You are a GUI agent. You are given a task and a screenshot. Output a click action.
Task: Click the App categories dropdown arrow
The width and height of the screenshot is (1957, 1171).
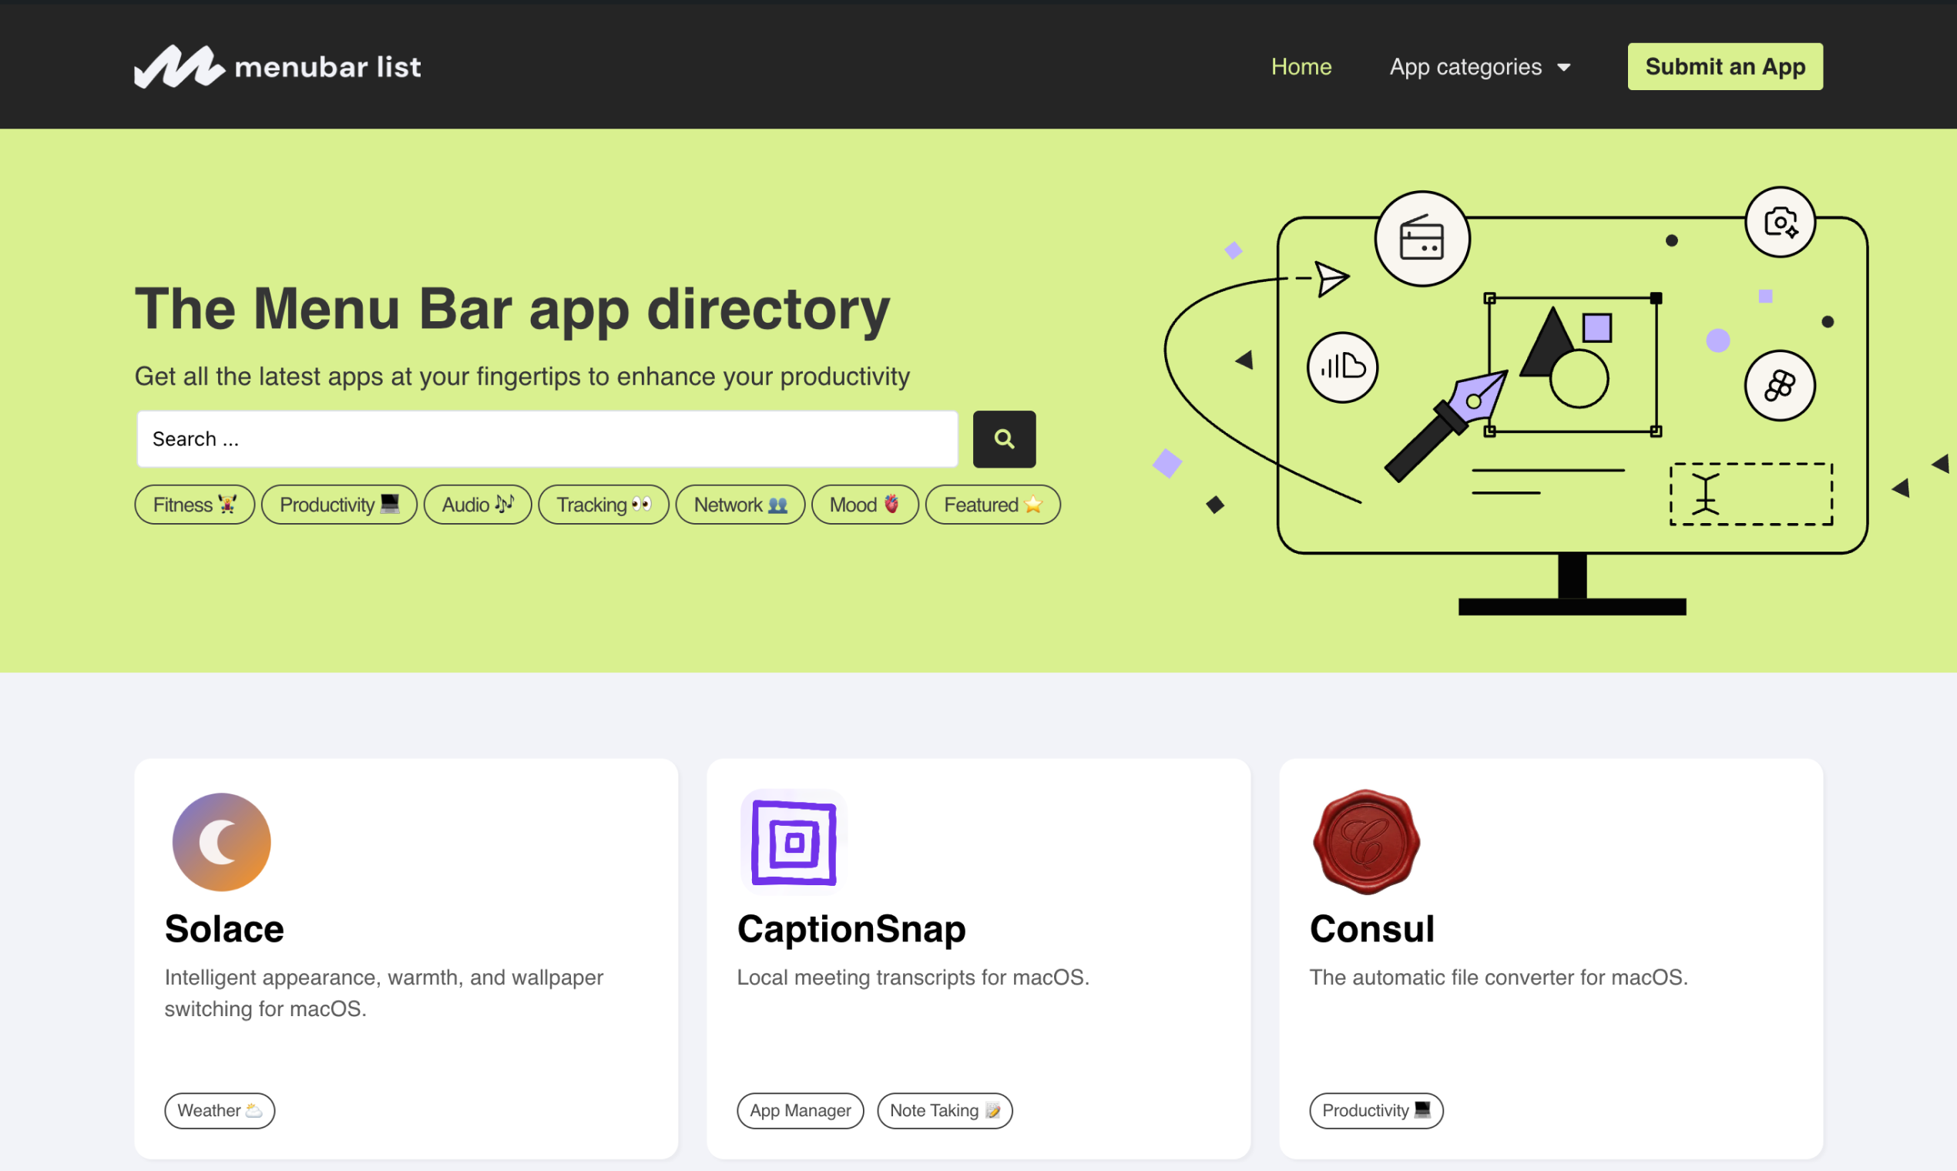(1564, 68)
